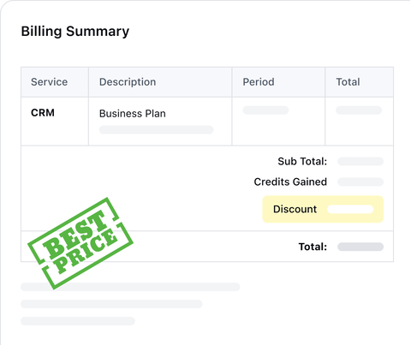The height and width of the screenshot is (345, 411).
Task: Click the final Total amount placeholder
Action: [360, 247]
